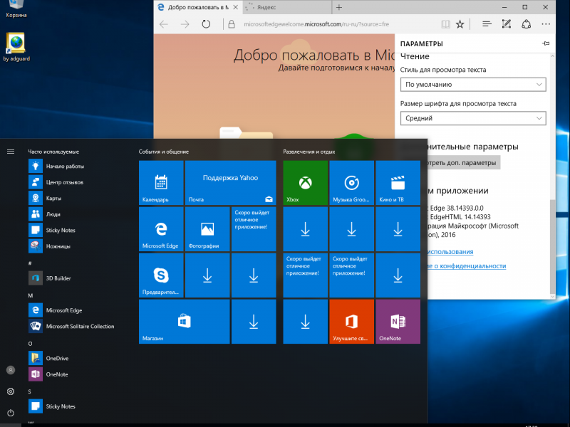This screenshot has width=570, height=427.
Task: Open the Groove Music tile
Action: pyautogui.click(x=351, y=183)
